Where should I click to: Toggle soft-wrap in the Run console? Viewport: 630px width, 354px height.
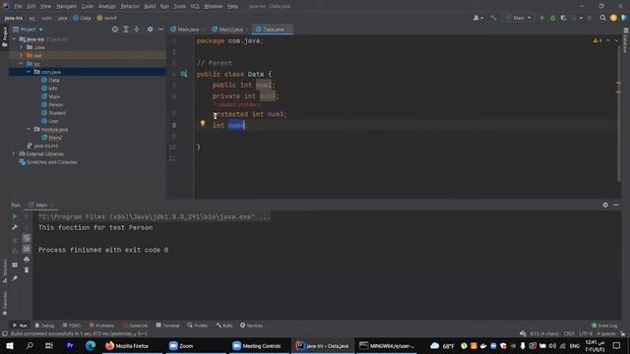click(x=27, y=238)
